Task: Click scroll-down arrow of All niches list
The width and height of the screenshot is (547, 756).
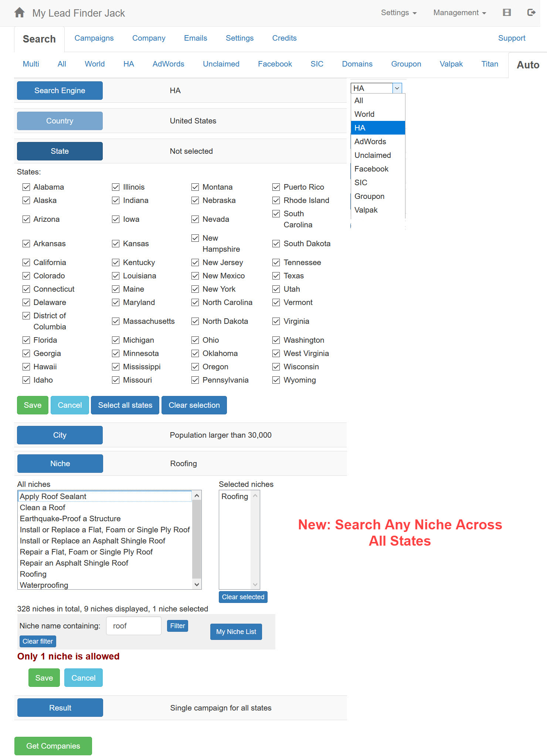Action: point(197,584)
